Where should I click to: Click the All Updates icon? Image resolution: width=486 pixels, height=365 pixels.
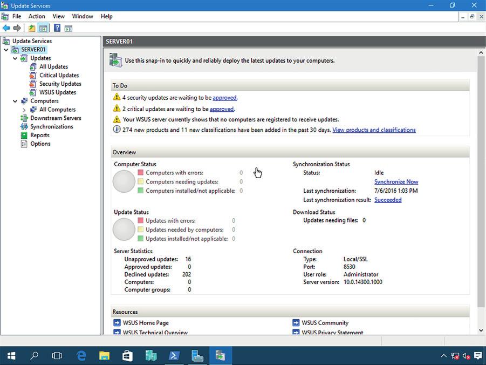pos(33,67)
